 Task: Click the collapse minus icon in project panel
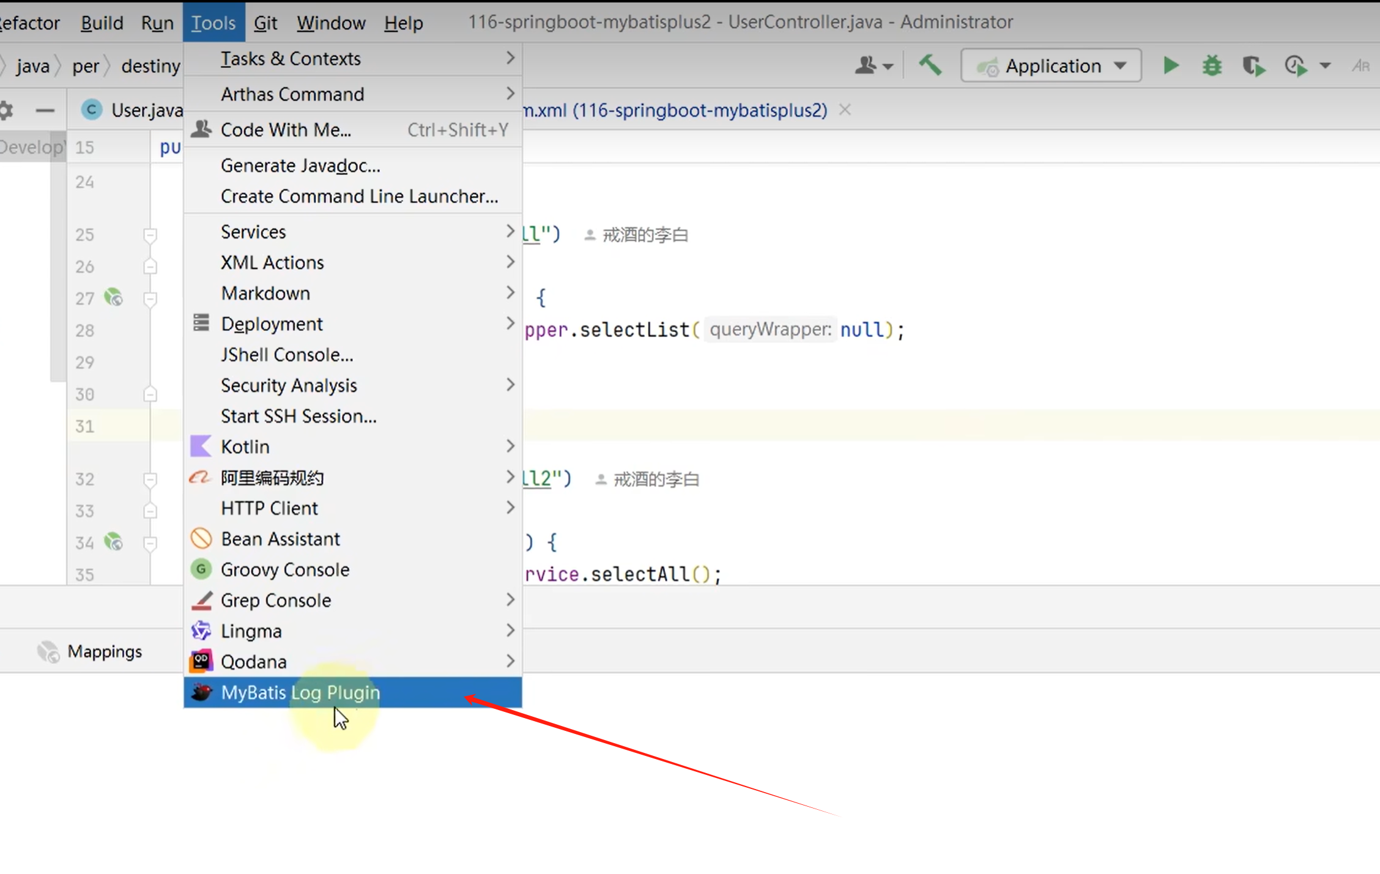pos(45,111)
